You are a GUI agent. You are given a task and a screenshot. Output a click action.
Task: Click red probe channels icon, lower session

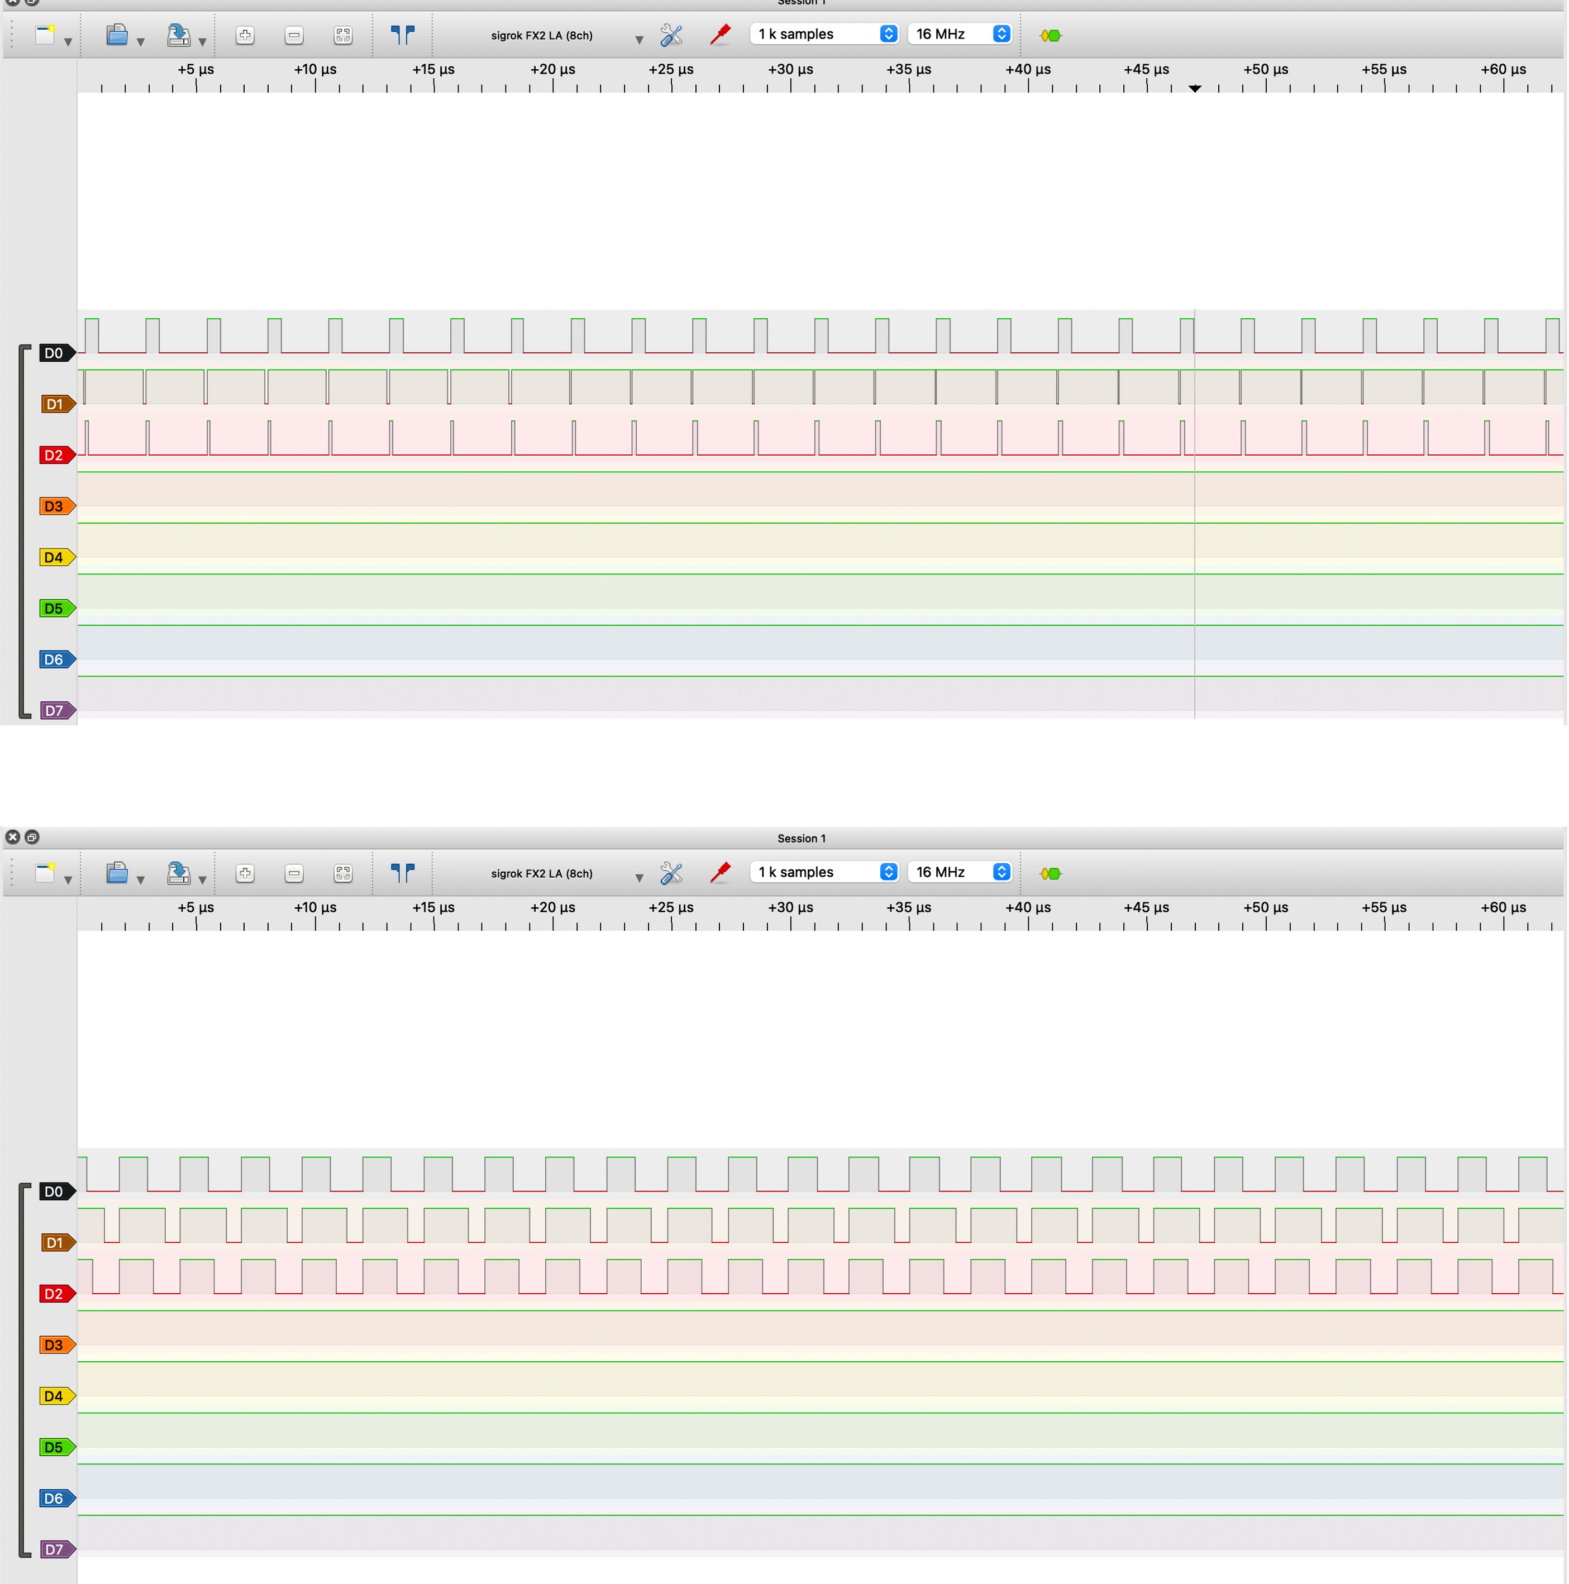[720, 873]
